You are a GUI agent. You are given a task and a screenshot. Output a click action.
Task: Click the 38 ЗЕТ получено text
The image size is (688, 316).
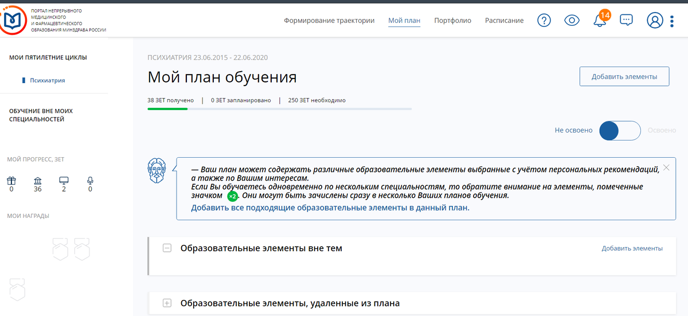[x=171, y=100]
